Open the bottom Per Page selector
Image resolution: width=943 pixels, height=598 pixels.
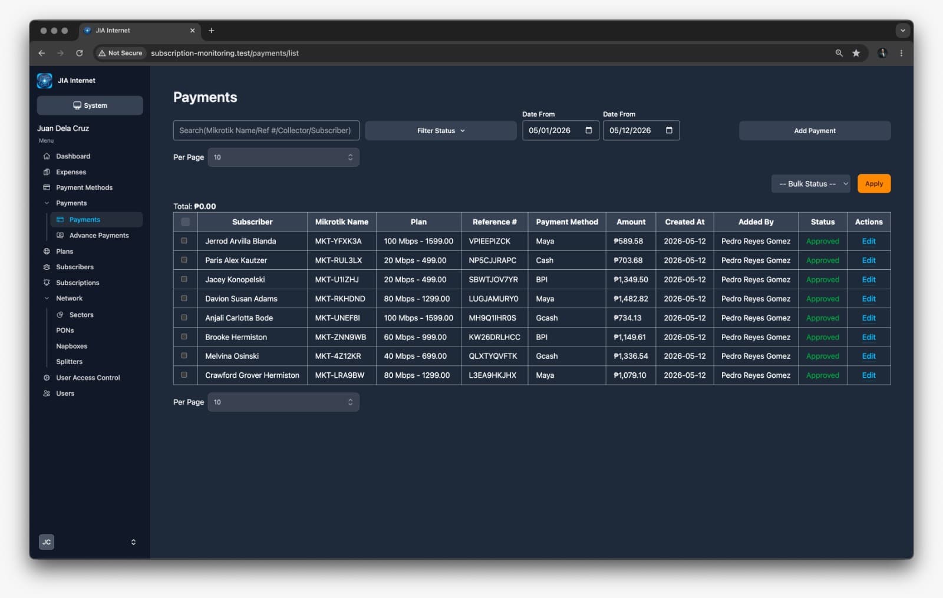click(x=283, y=402)
